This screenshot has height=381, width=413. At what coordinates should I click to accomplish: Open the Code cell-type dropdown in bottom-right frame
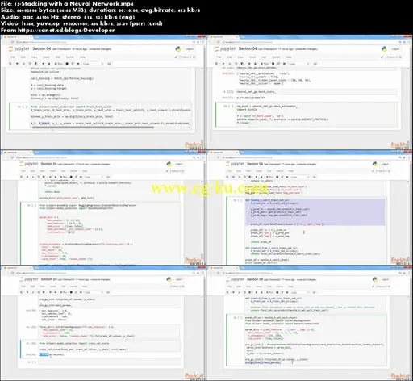300,292
